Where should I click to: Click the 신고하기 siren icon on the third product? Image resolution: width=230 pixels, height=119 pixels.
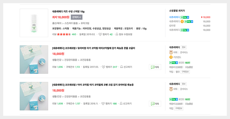coord(121,104)
